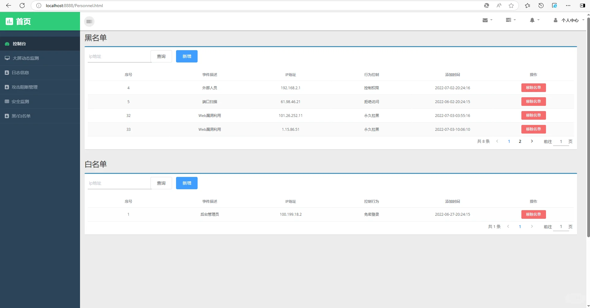
Task: Expand the mail dropdown caret
Action: coord(491,20)
